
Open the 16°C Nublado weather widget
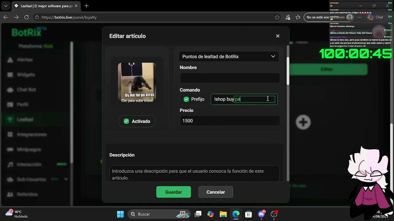click(x=17, y=214)
